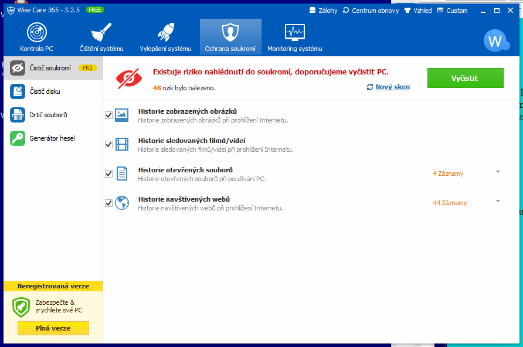Screen dimensions: 523x347
Task: Select Generátor hesel label in sidebar
Action: [x=52, y=138]
